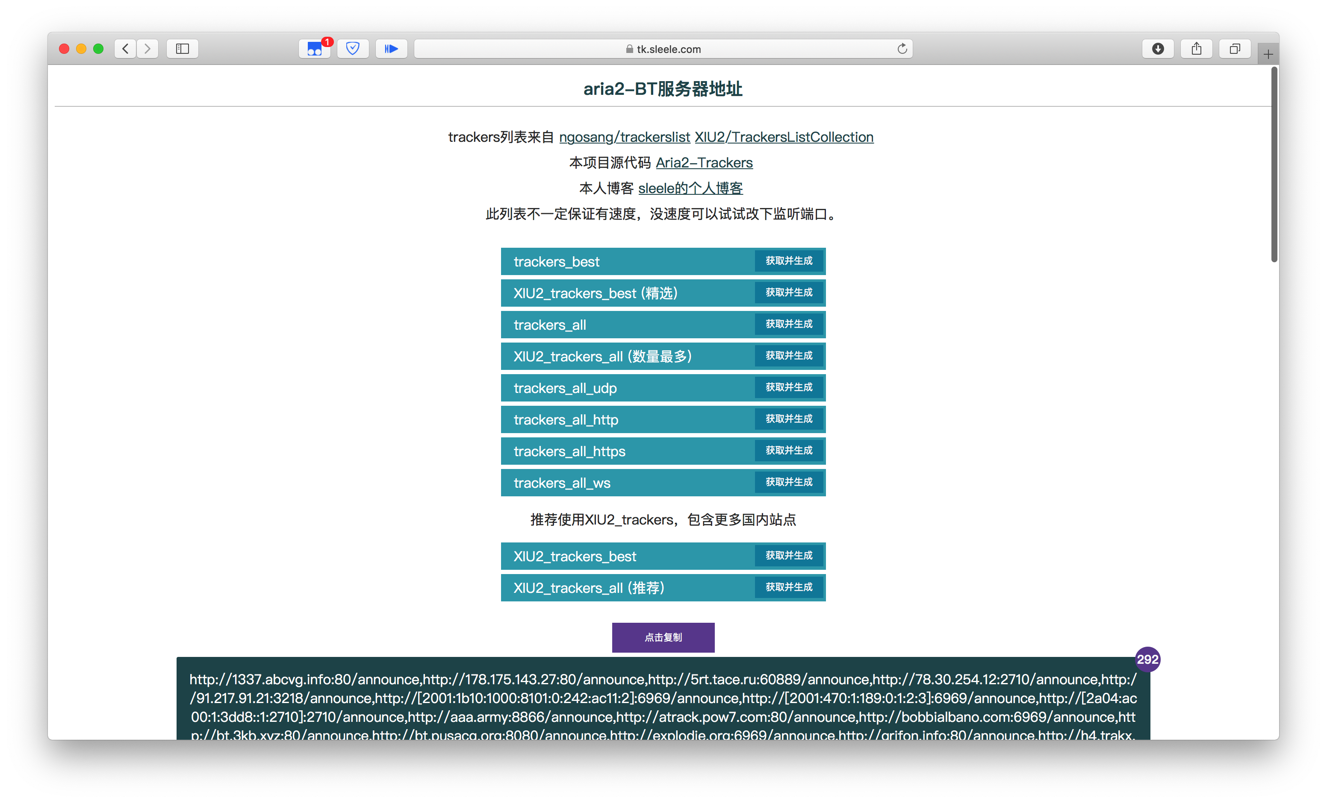Image resolution: width=1327 pixels, height=803 pixels.
Task: Open the privacy shield extension
Action: coord(353,48)
